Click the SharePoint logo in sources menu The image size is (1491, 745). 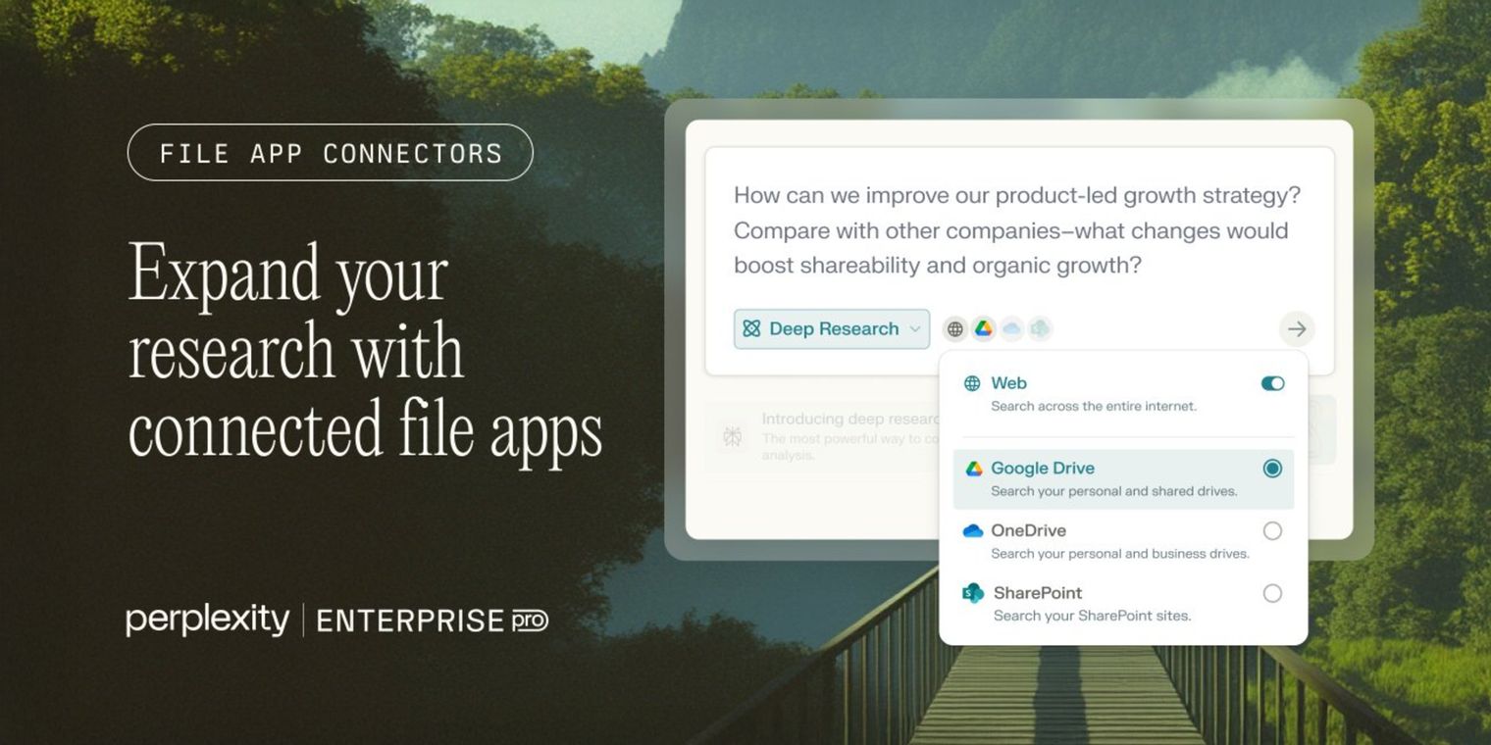coord(973,593)
